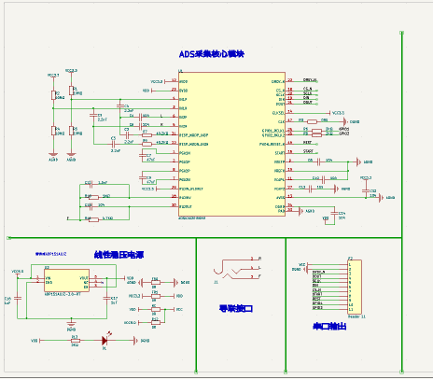Select the serial port output section label
This screenshot has height=379, width=433.
329,327
